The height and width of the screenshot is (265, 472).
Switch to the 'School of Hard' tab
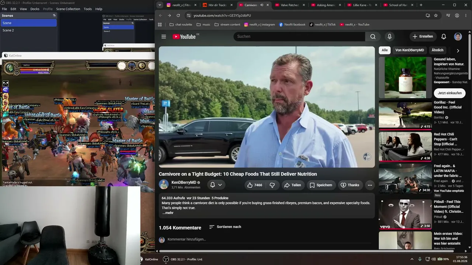pos(398,5)
